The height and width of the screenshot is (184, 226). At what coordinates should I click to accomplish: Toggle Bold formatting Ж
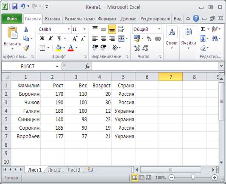[42, 39]
